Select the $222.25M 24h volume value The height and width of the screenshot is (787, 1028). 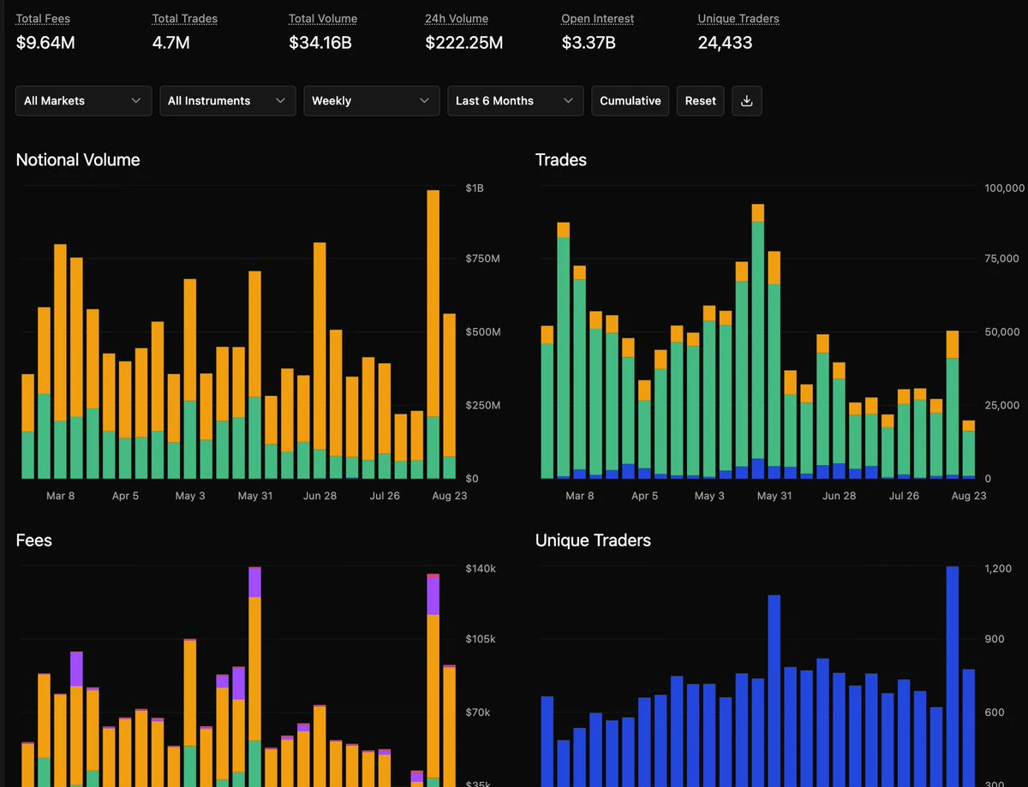click(464, 42)
